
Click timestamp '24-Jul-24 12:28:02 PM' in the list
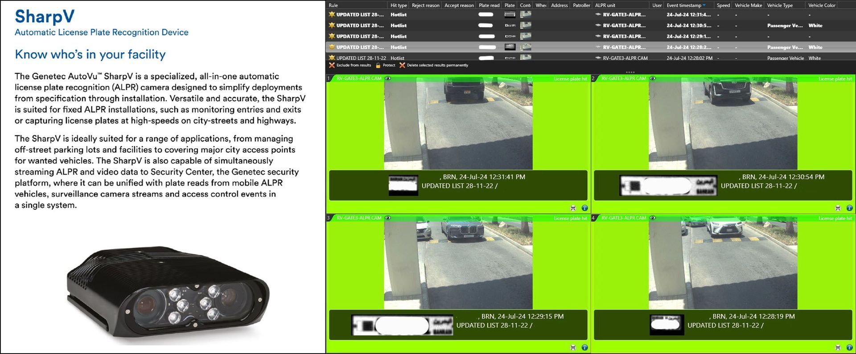(x=689, y=58)
